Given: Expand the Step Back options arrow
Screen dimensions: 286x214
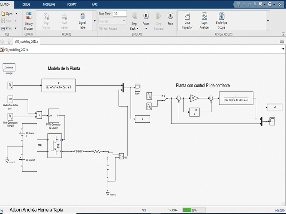Looking at the screenshot, I should [x=138, y=29].
